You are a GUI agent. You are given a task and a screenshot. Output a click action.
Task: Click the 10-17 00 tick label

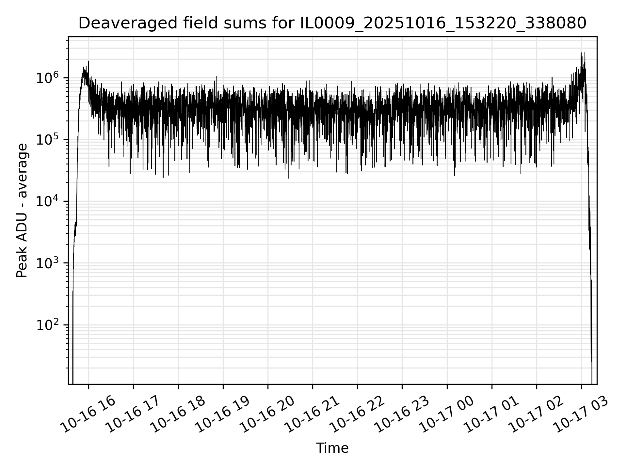[x=447, y=415]
